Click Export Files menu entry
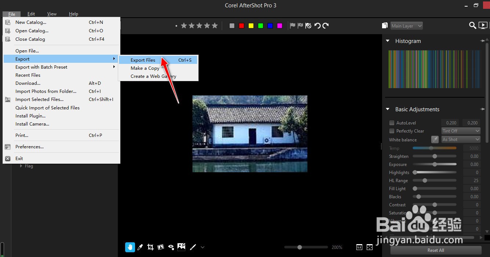Viewport: 490px width, 257px height. point(158,60)
